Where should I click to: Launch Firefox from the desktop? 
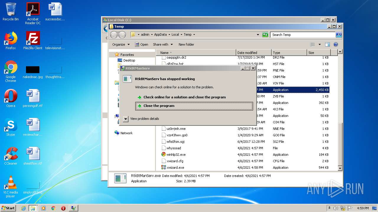11,40
